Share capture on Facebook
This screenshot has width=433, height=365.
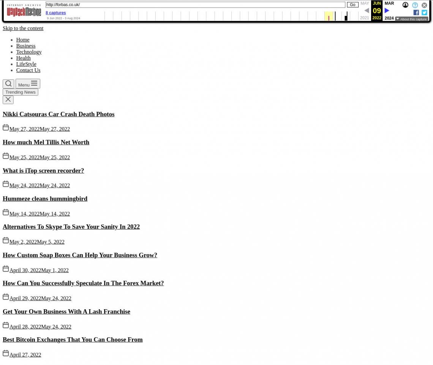tap(416, 13)
